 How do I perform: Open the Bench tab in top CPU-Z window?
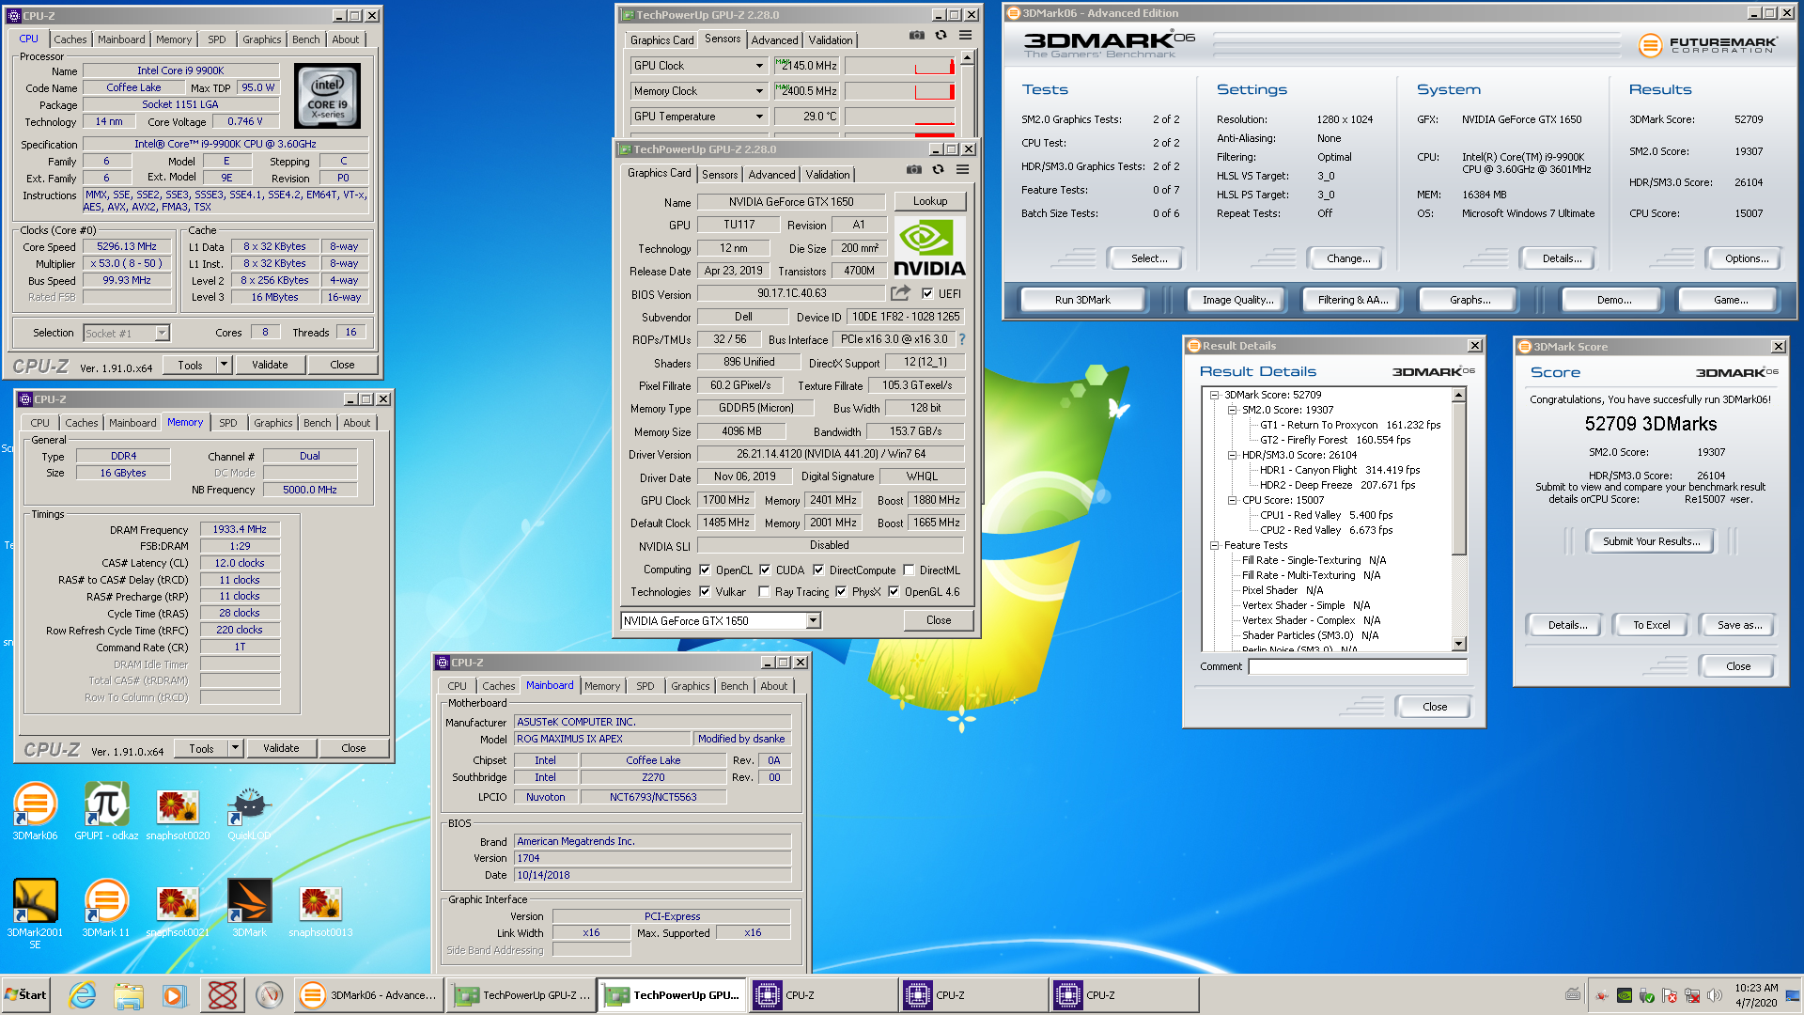pos(305,39)
